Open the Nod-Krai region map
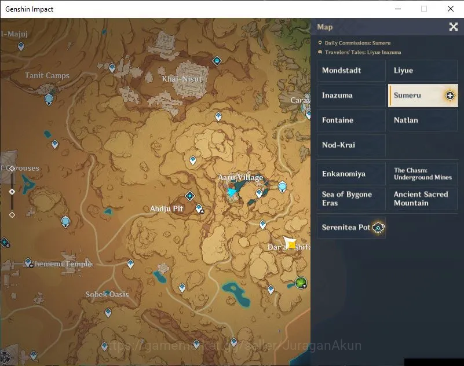This screenshot has height=366, width=464. point(351,145)
